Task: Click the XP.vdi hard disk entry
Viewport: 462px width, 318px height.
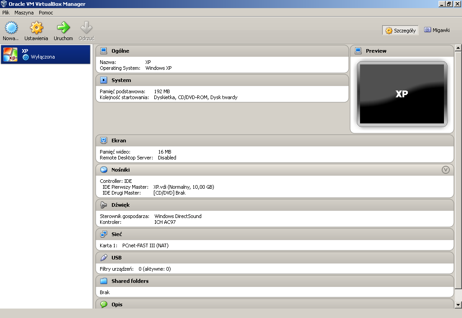Action: coord(184,187)
